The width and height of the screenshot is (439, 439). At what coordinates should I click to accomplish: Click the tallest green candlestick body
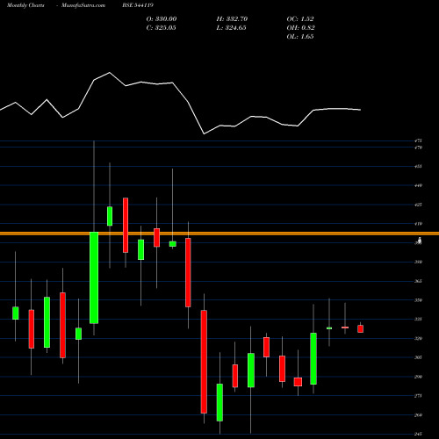point(94,277)
